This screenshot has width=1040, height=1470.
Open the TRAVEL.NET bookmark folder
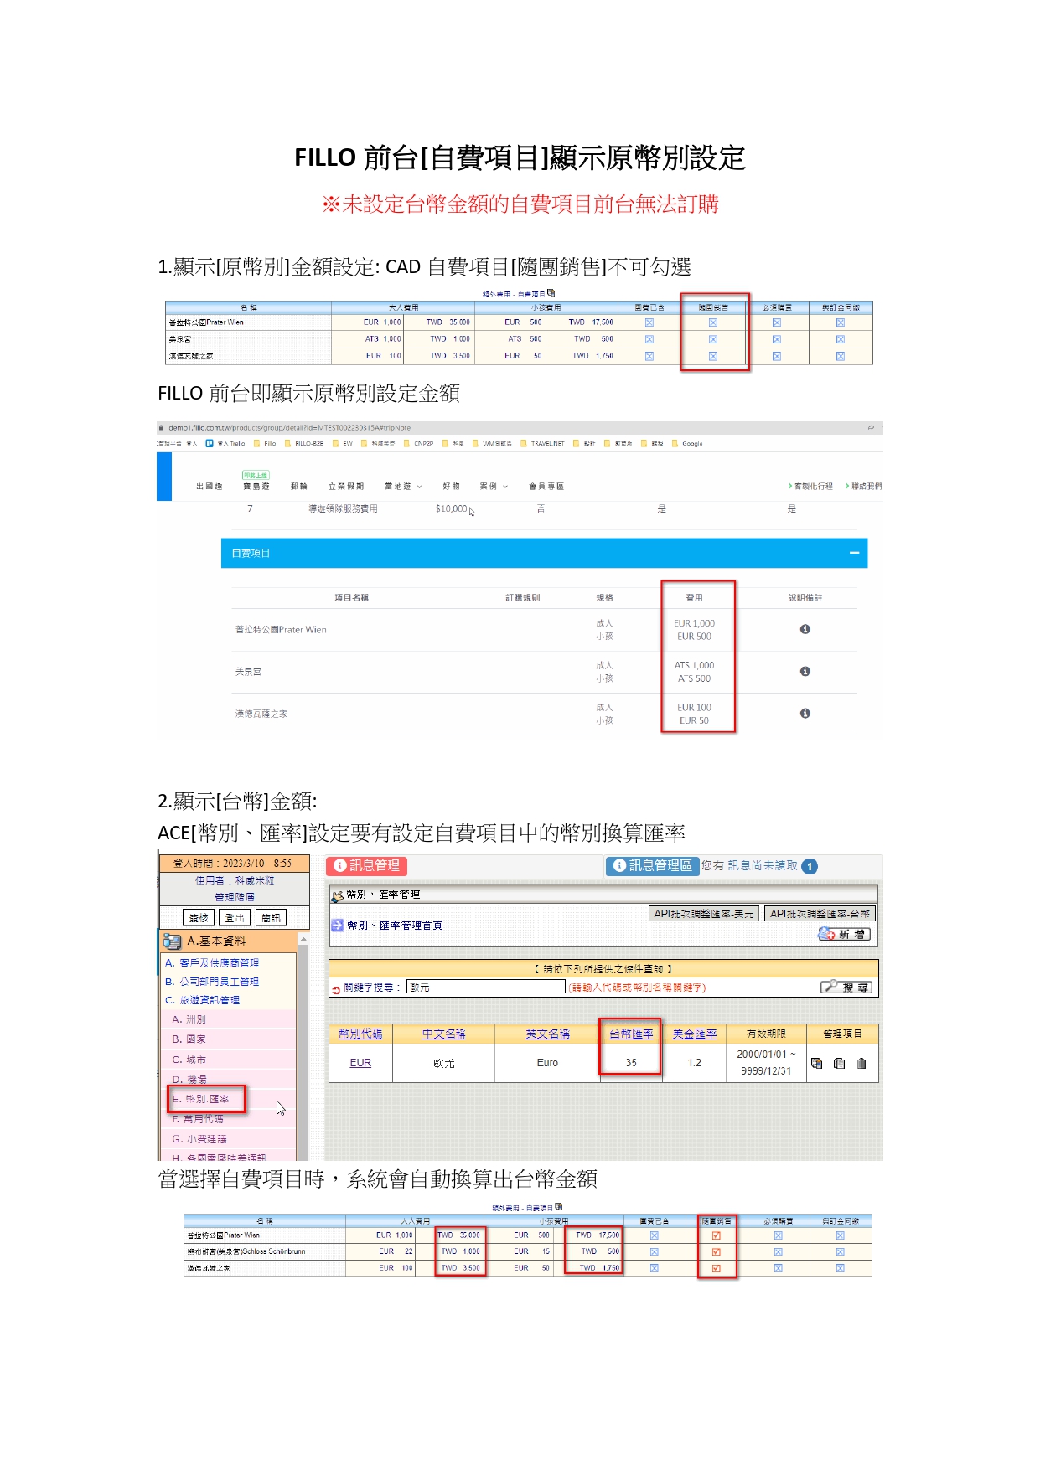click(542, 444)
